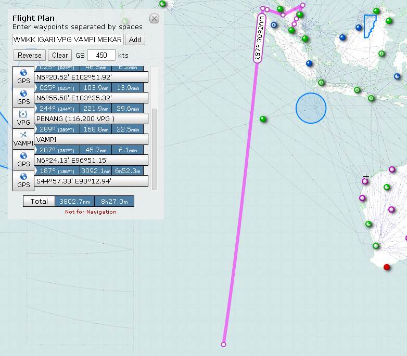Reverse the flight plan route
The height and width of the screenshot is (356, 407).
(30, 55)
